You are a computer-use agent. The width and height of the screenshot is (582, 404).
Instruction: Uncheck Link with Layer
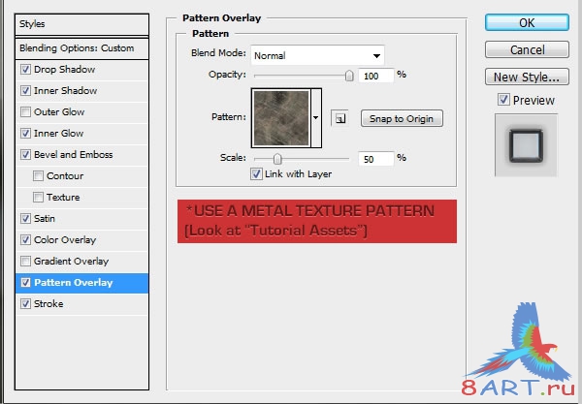(256, 173)
